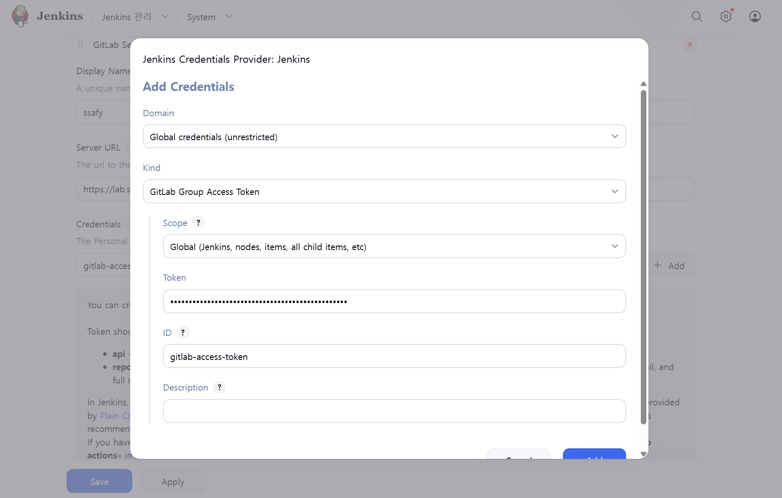Image resolution: width=782 pixels, height=498 pixels.
Task: Click the Kind field label
Action: coord(152,168)
